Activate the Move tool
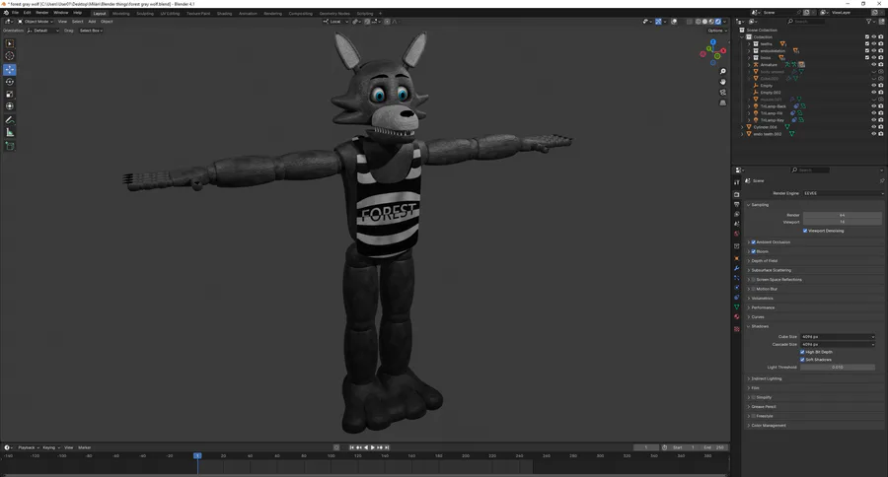Screen dimensions: 888x477 coord(10,70)
